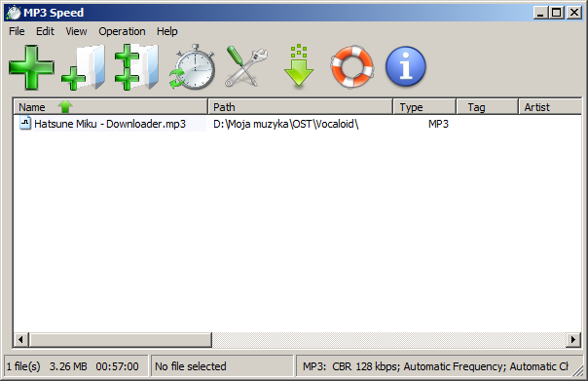Close the MP3 Speed window

[574, 13]
